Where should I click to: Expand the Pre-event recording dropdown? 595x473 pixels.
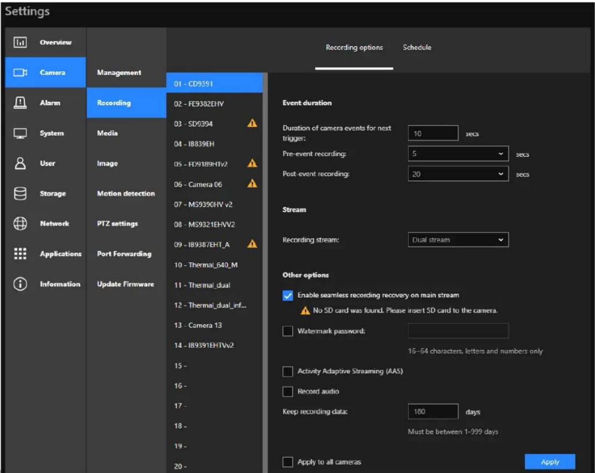pyautogui.click(x=458, y=154)
